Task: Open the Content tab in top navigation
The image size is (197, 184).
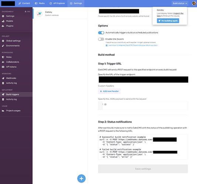Action: [x=24, y=3]
